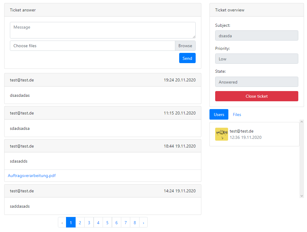The image size is (307, 232).
Task: Click sender test@test.de of 14:24 message
Action: tap(22, 191)
